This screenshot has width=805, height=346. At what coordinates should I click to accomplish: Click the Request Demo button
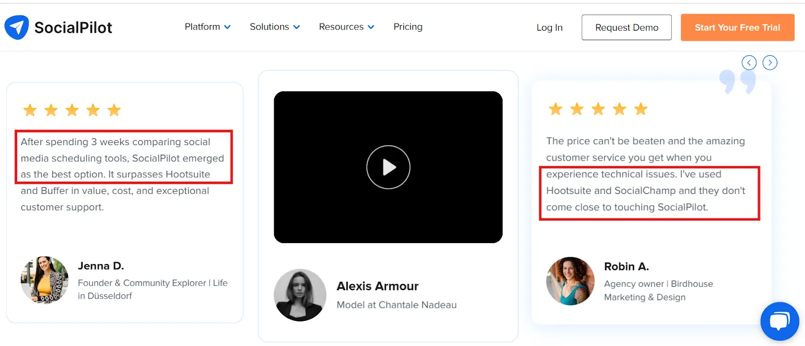626,28
